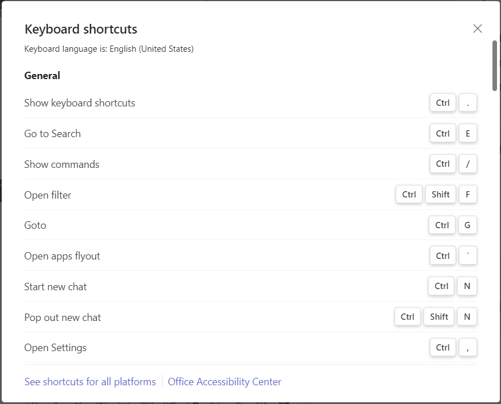Click Ctrl key in Open Settings row
Screen dimensions: 501x404
tap(442, 347)
